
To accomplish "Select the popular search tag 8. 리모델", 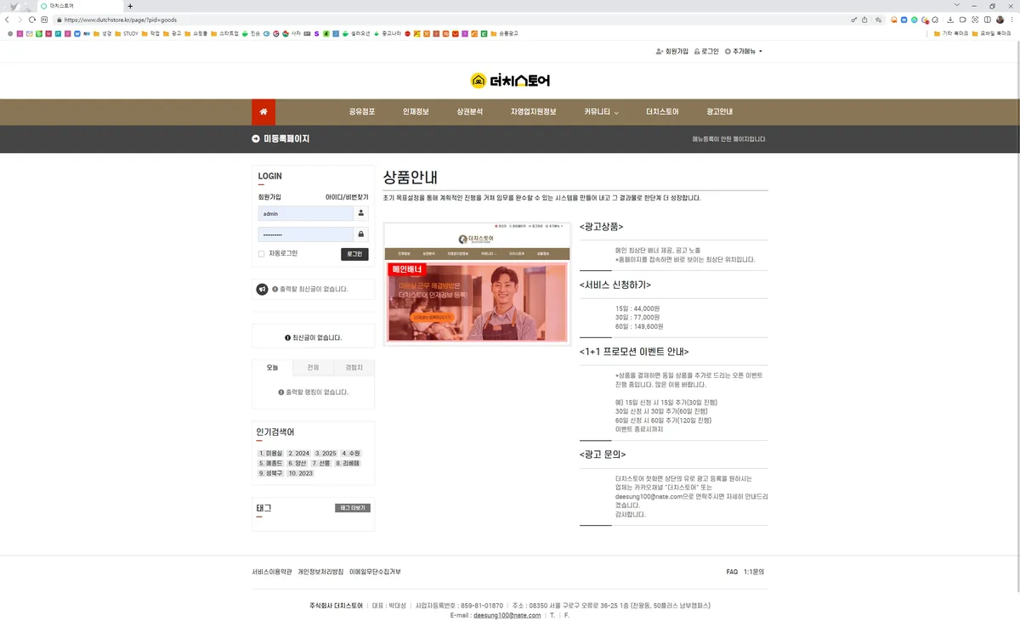I will (348, 464).
